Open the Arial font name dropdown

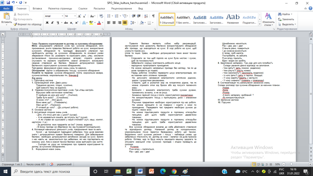click(63, 16)
